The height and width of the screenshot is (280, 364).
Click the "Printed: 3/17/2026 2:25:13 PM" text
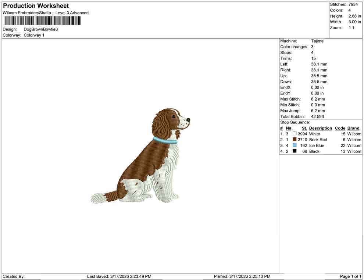click(242, 276)
